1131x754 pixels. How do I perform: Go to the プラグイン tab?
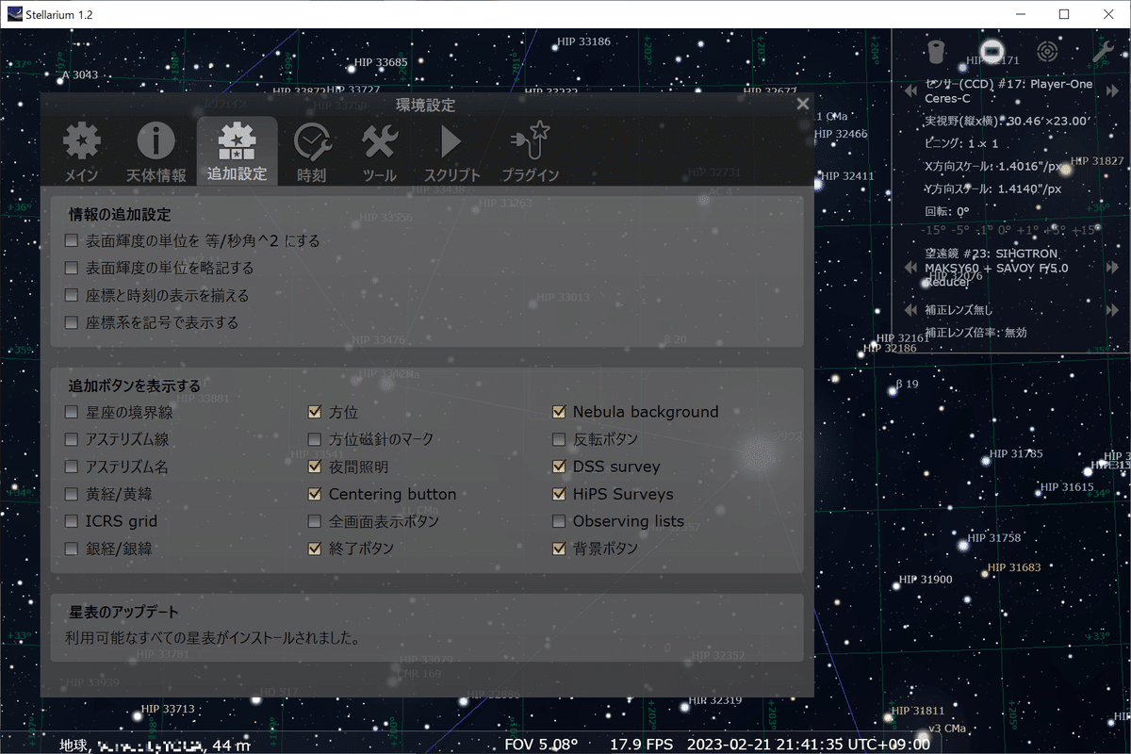(530, 152)
